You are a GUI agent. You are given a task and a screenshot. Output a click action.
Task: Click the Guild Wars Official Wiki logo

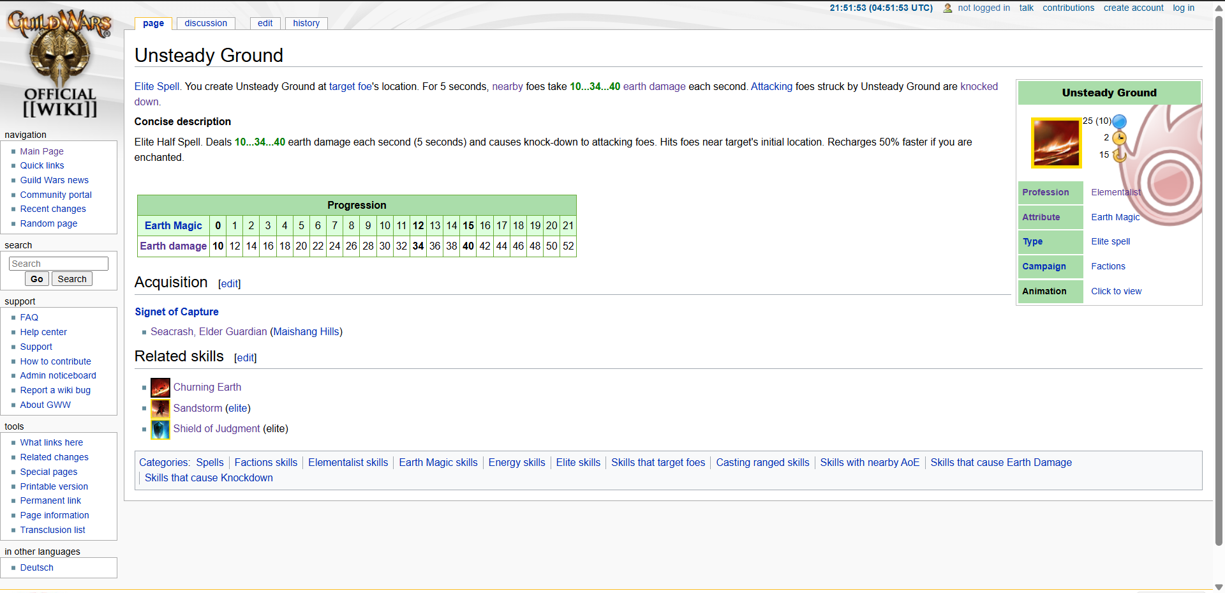(x=59, y=64)
